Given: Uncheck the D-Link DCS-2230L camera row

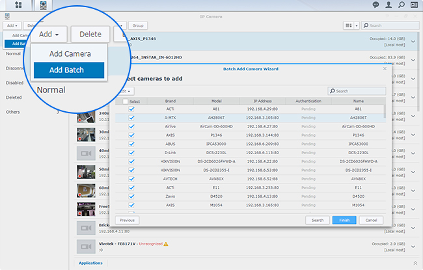Looking at the screenshot, I should click(131, 152).
